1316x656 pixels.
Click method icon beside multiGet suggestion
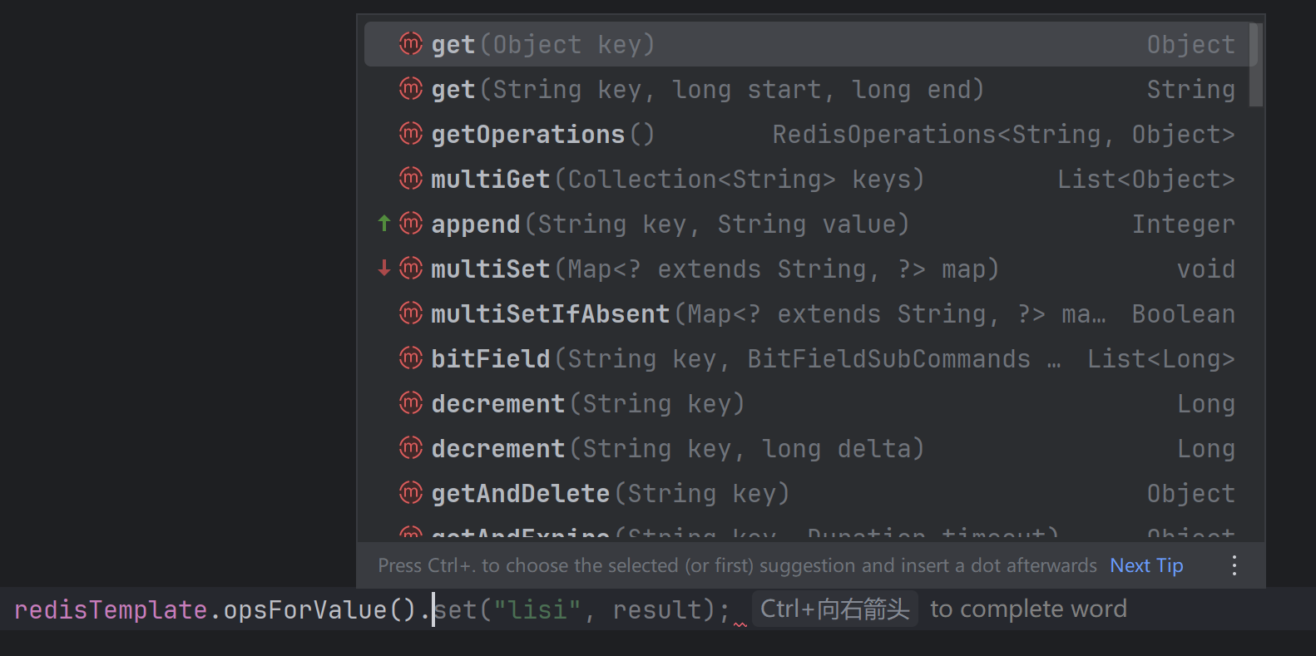(x=411, y=178)
